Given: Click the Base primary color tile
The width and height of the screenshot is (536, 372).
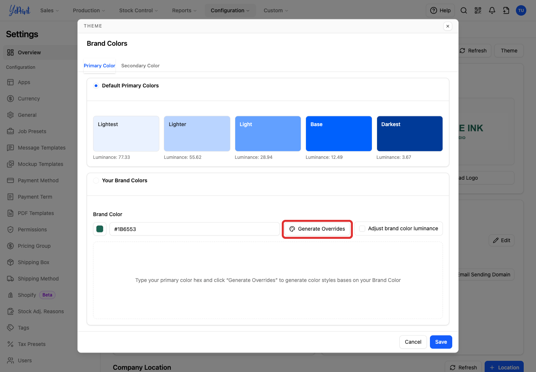Looking at the screenshot, I should coord(339,134).
